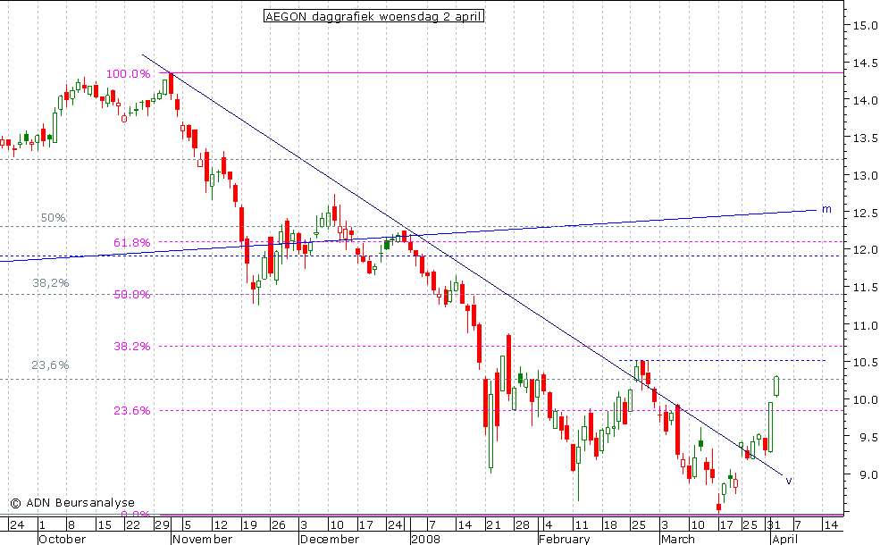Viewport: 880px width, 545px height.
Task: Click the "April" month label
Action: click(784, 539)
